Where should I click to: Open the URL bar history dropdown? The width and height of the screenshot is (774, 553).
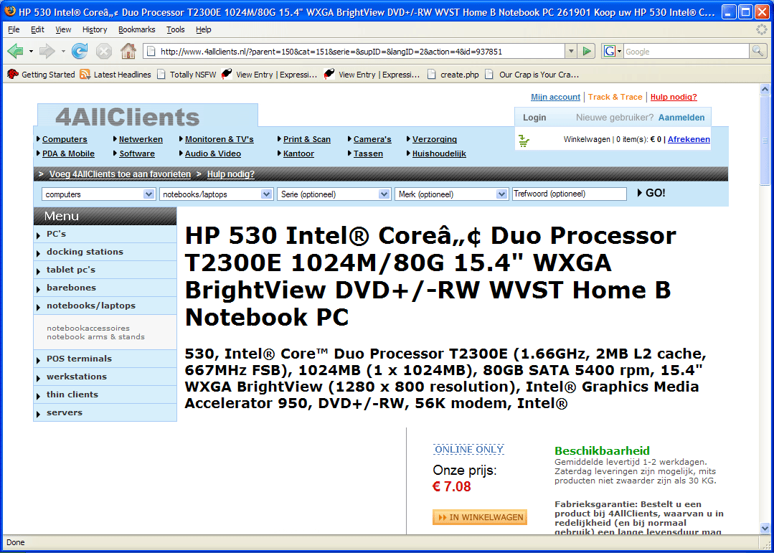tap(572, 52)
